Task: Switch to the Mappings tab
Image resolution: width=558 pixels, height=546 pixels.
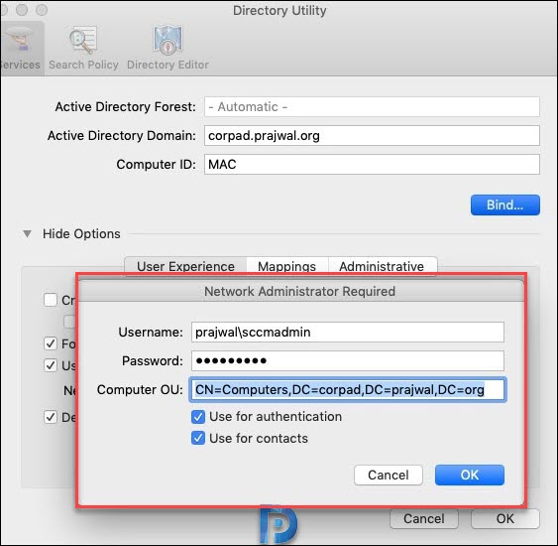Action: point(286,266)
